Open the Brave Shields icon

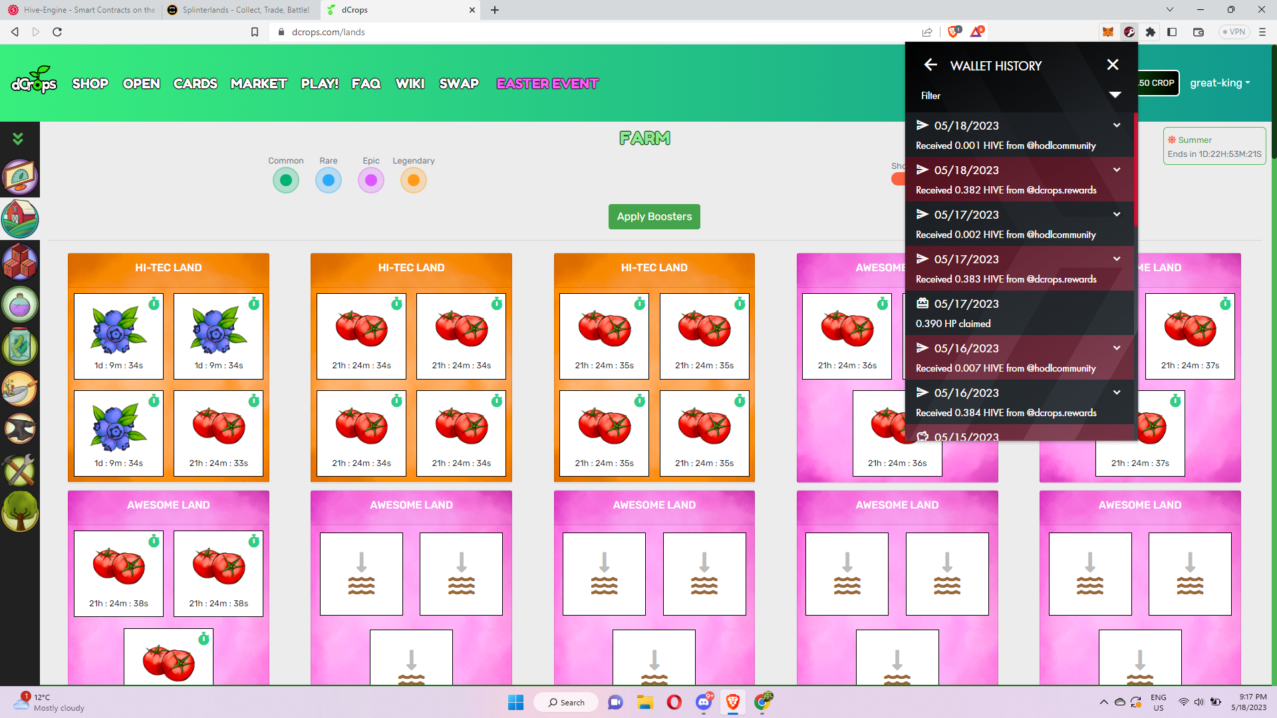coord(954,31)
